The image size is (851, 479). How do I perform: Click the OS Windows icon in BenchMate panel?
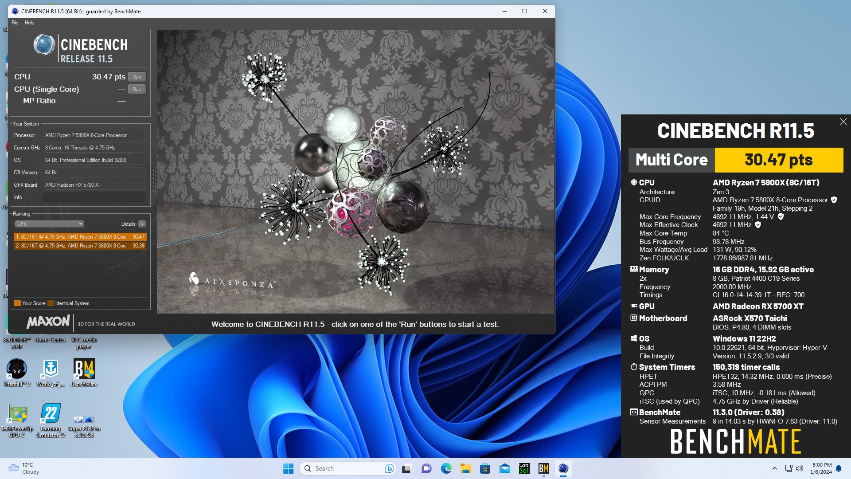634,338
